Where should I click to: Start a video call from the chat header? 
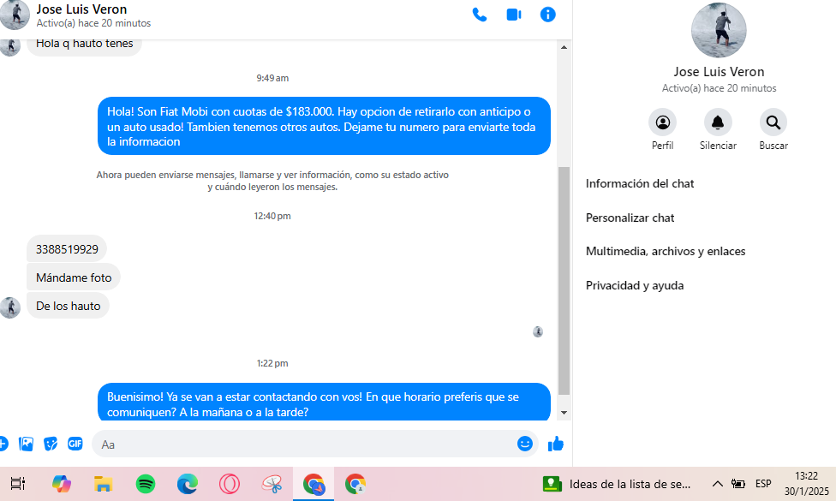[513, 15]
